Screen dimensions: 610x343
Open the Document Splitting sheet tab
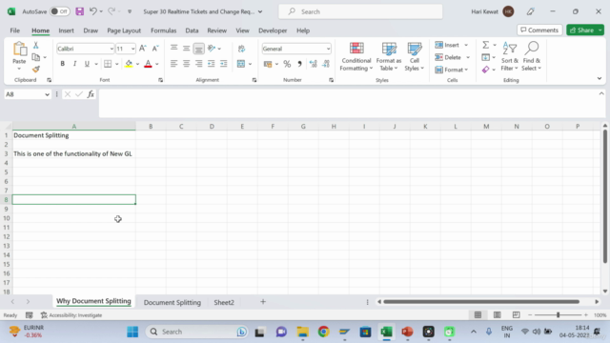coord(173,302)
